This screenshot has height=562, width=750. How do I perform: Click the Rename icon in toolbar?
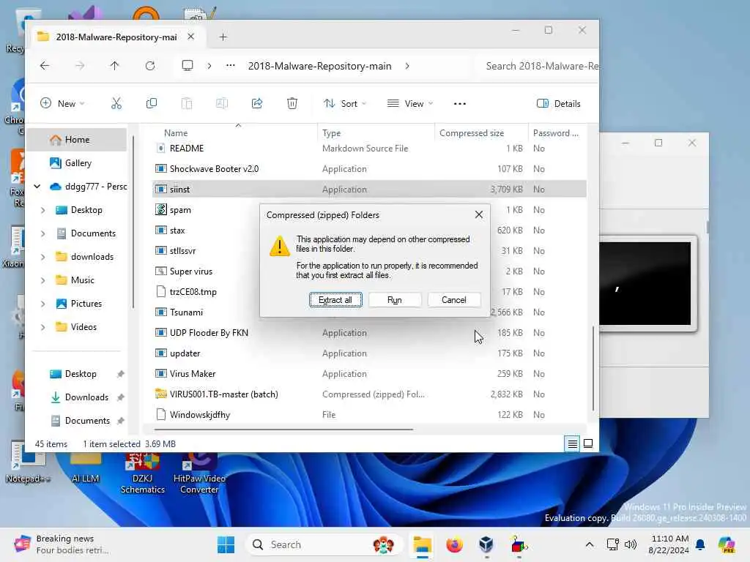(222, 103)
